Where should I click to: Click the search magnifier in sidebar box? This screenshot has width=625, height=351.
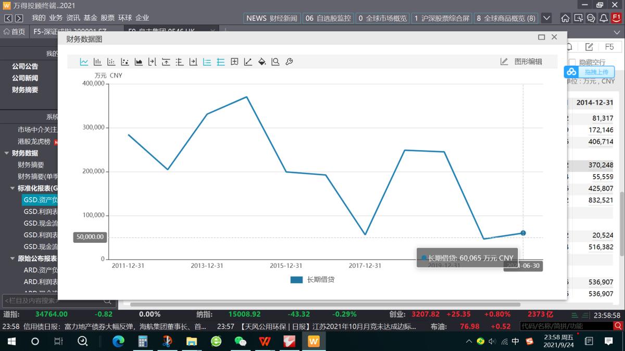point(107,301)
